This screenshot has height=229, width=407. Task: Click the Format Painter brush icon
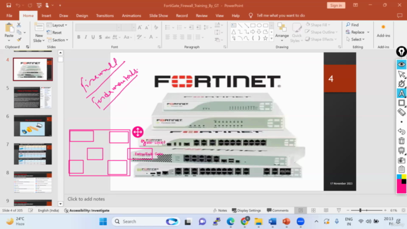coord(19,39)
